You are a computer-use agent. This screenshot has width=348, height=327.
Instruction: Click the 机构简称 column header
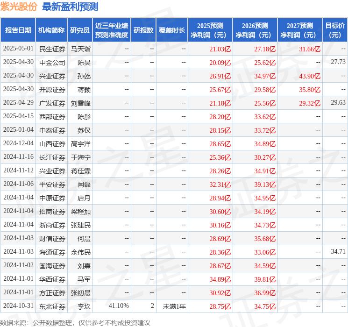click(x=51, y=30)
